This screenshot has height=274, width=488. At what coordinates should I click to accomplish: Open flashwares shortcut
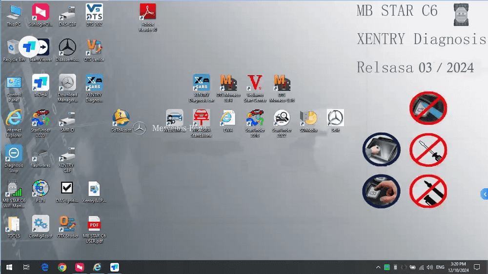coord(41,157)
